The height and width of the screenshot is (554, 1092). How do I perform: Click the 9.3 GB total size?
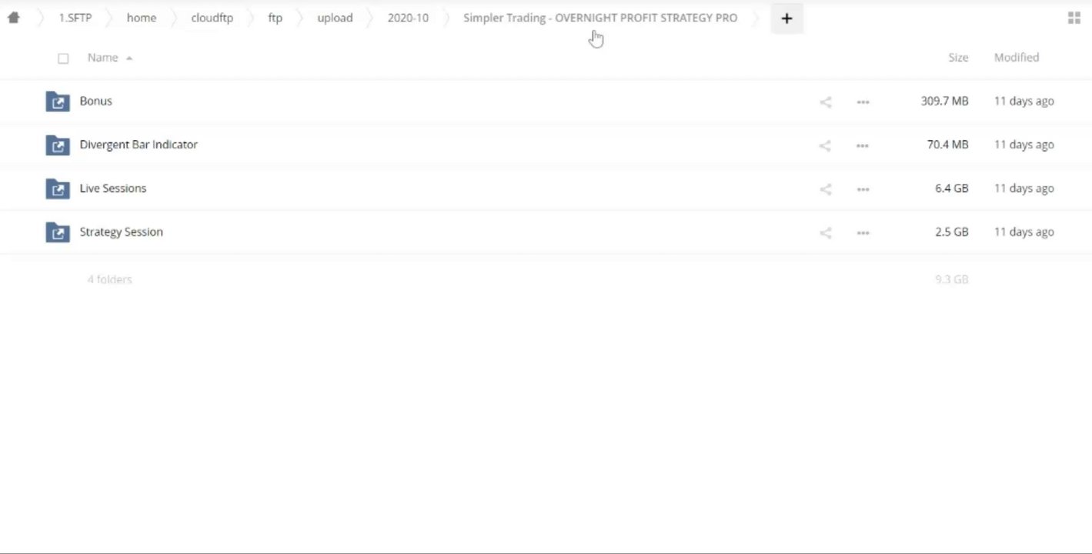pos(951,279)
